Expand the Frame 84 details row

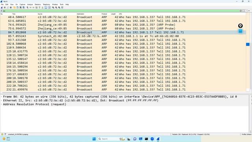click(2, 97)
